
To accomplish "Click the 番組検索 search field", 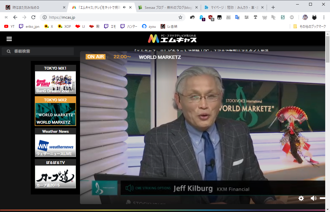I will pos(38,51).
